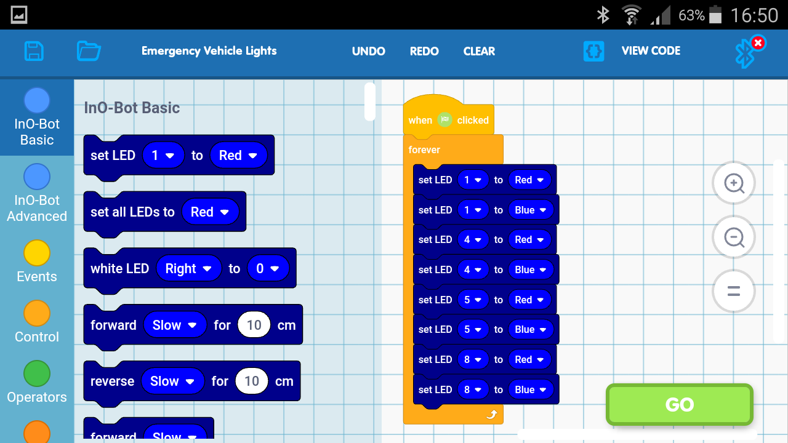This screenshot has width=788, height=443.
Task: Run the program with GO
Action: pos(680,404)
